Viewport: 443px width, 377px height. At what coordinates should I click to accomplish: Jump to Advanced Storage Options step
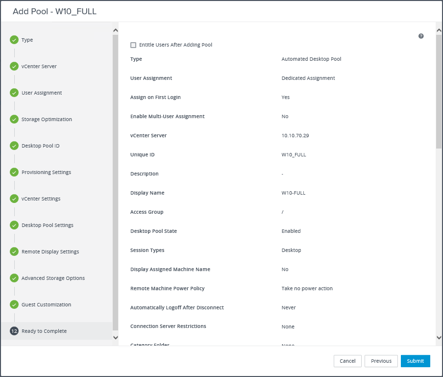pyautogui.click(x=53, y=278)
